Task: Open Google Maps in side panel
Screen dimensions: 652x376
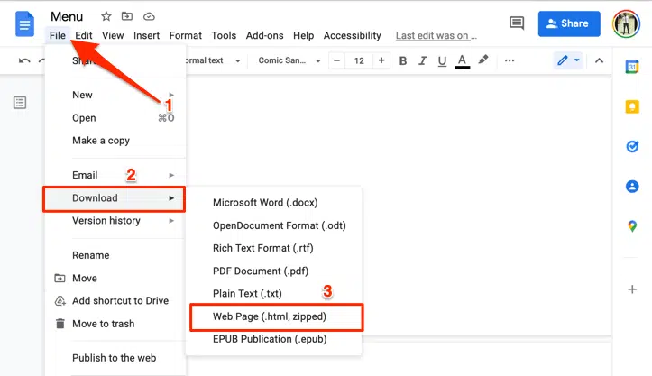Action: pos(632,225)
